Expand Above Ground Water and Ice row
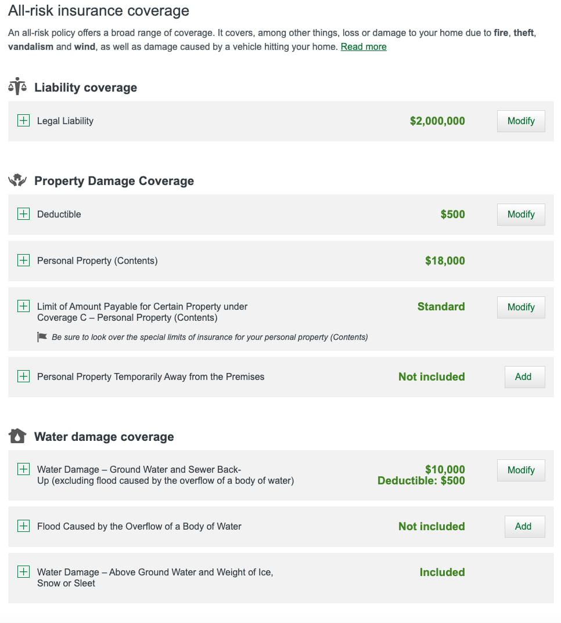Viewport: 561px width, 623px height. pyautogui.click(x=23, y=572)
